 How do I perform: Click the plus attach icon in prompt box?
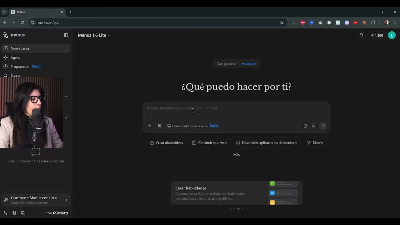click(x=150, y=126)
